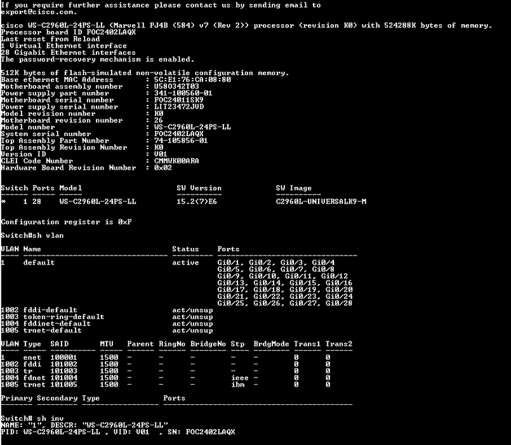
Task: Click the V01 value beside 'Version ID'
Action: pyautogui.click(x=161, y=154)
